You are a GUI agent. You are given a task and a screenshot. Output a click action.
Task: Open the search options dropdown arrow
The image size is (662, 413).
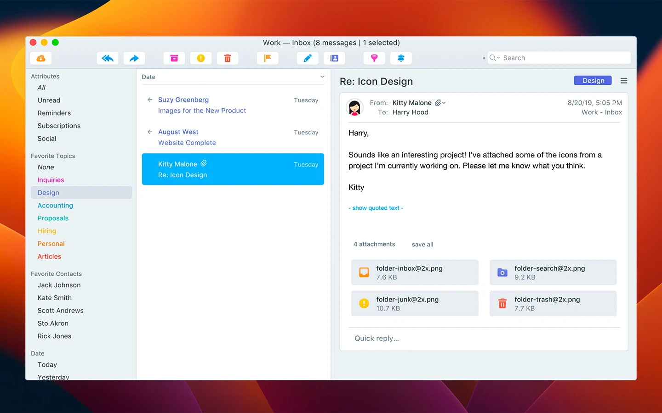(495, 58)
